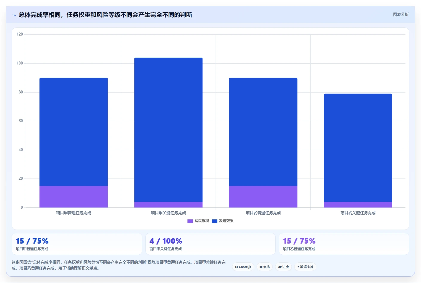Click the 100 y-axis tick label
Screen dimensions: 421x283
tap(20, 63)
